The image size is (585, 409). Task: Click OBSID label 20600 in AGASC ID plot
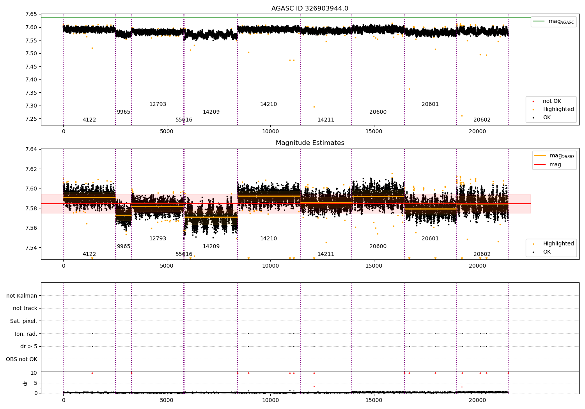click(x=378, y=112)
